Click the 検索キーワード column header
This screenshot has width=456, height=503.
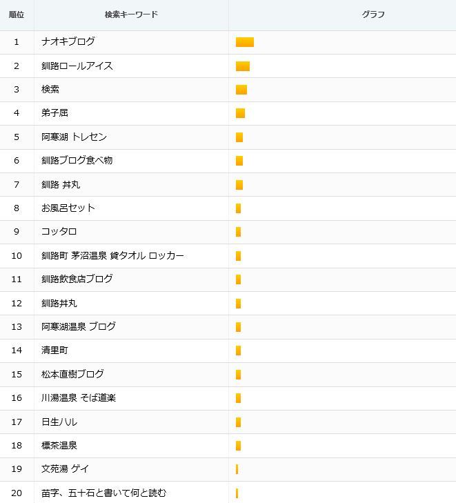pos(131,14)
